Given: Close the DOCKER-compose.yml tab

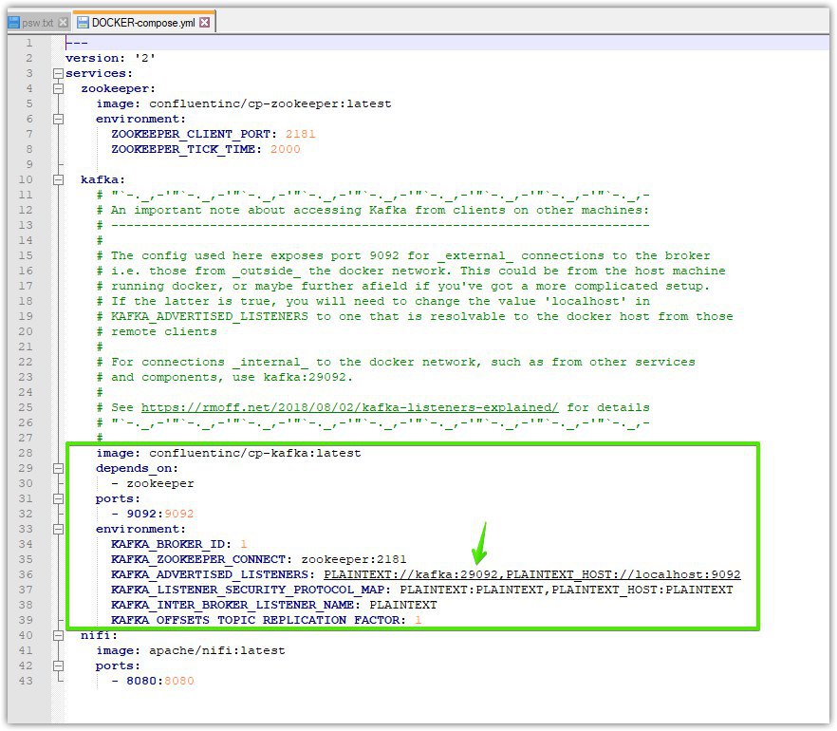Looking at the screenshot, I should point(205,23).
